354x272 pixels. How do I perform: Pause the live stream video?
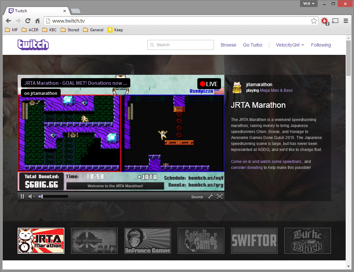point(22,197)
